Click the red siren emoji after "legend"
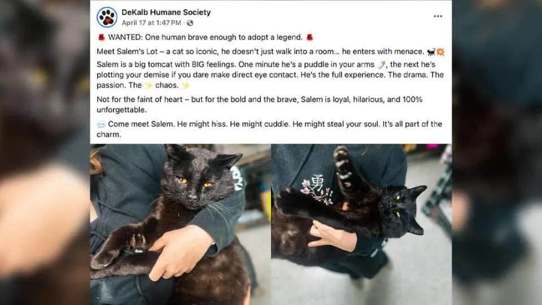Viewport: 542px width, 305px height. [x=310, y=37]
